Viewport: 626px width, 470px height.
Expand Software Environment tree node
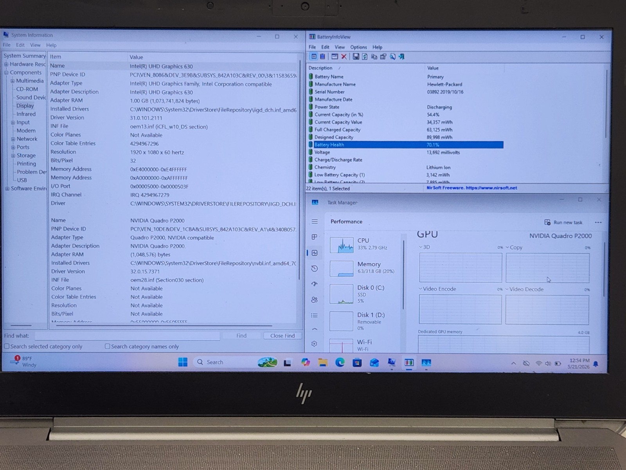point(7,188)
